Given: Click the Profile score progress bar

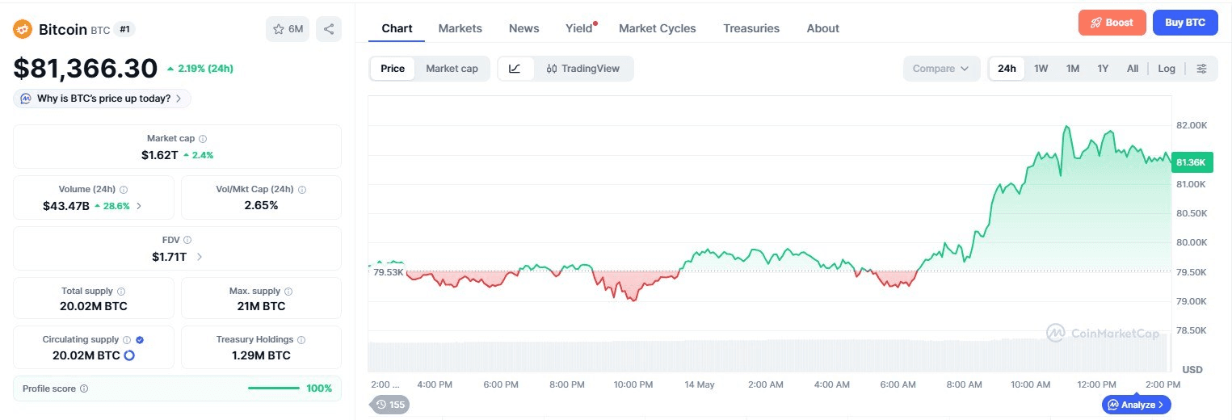Looking at the screenshot, I should tap(275, 388).
